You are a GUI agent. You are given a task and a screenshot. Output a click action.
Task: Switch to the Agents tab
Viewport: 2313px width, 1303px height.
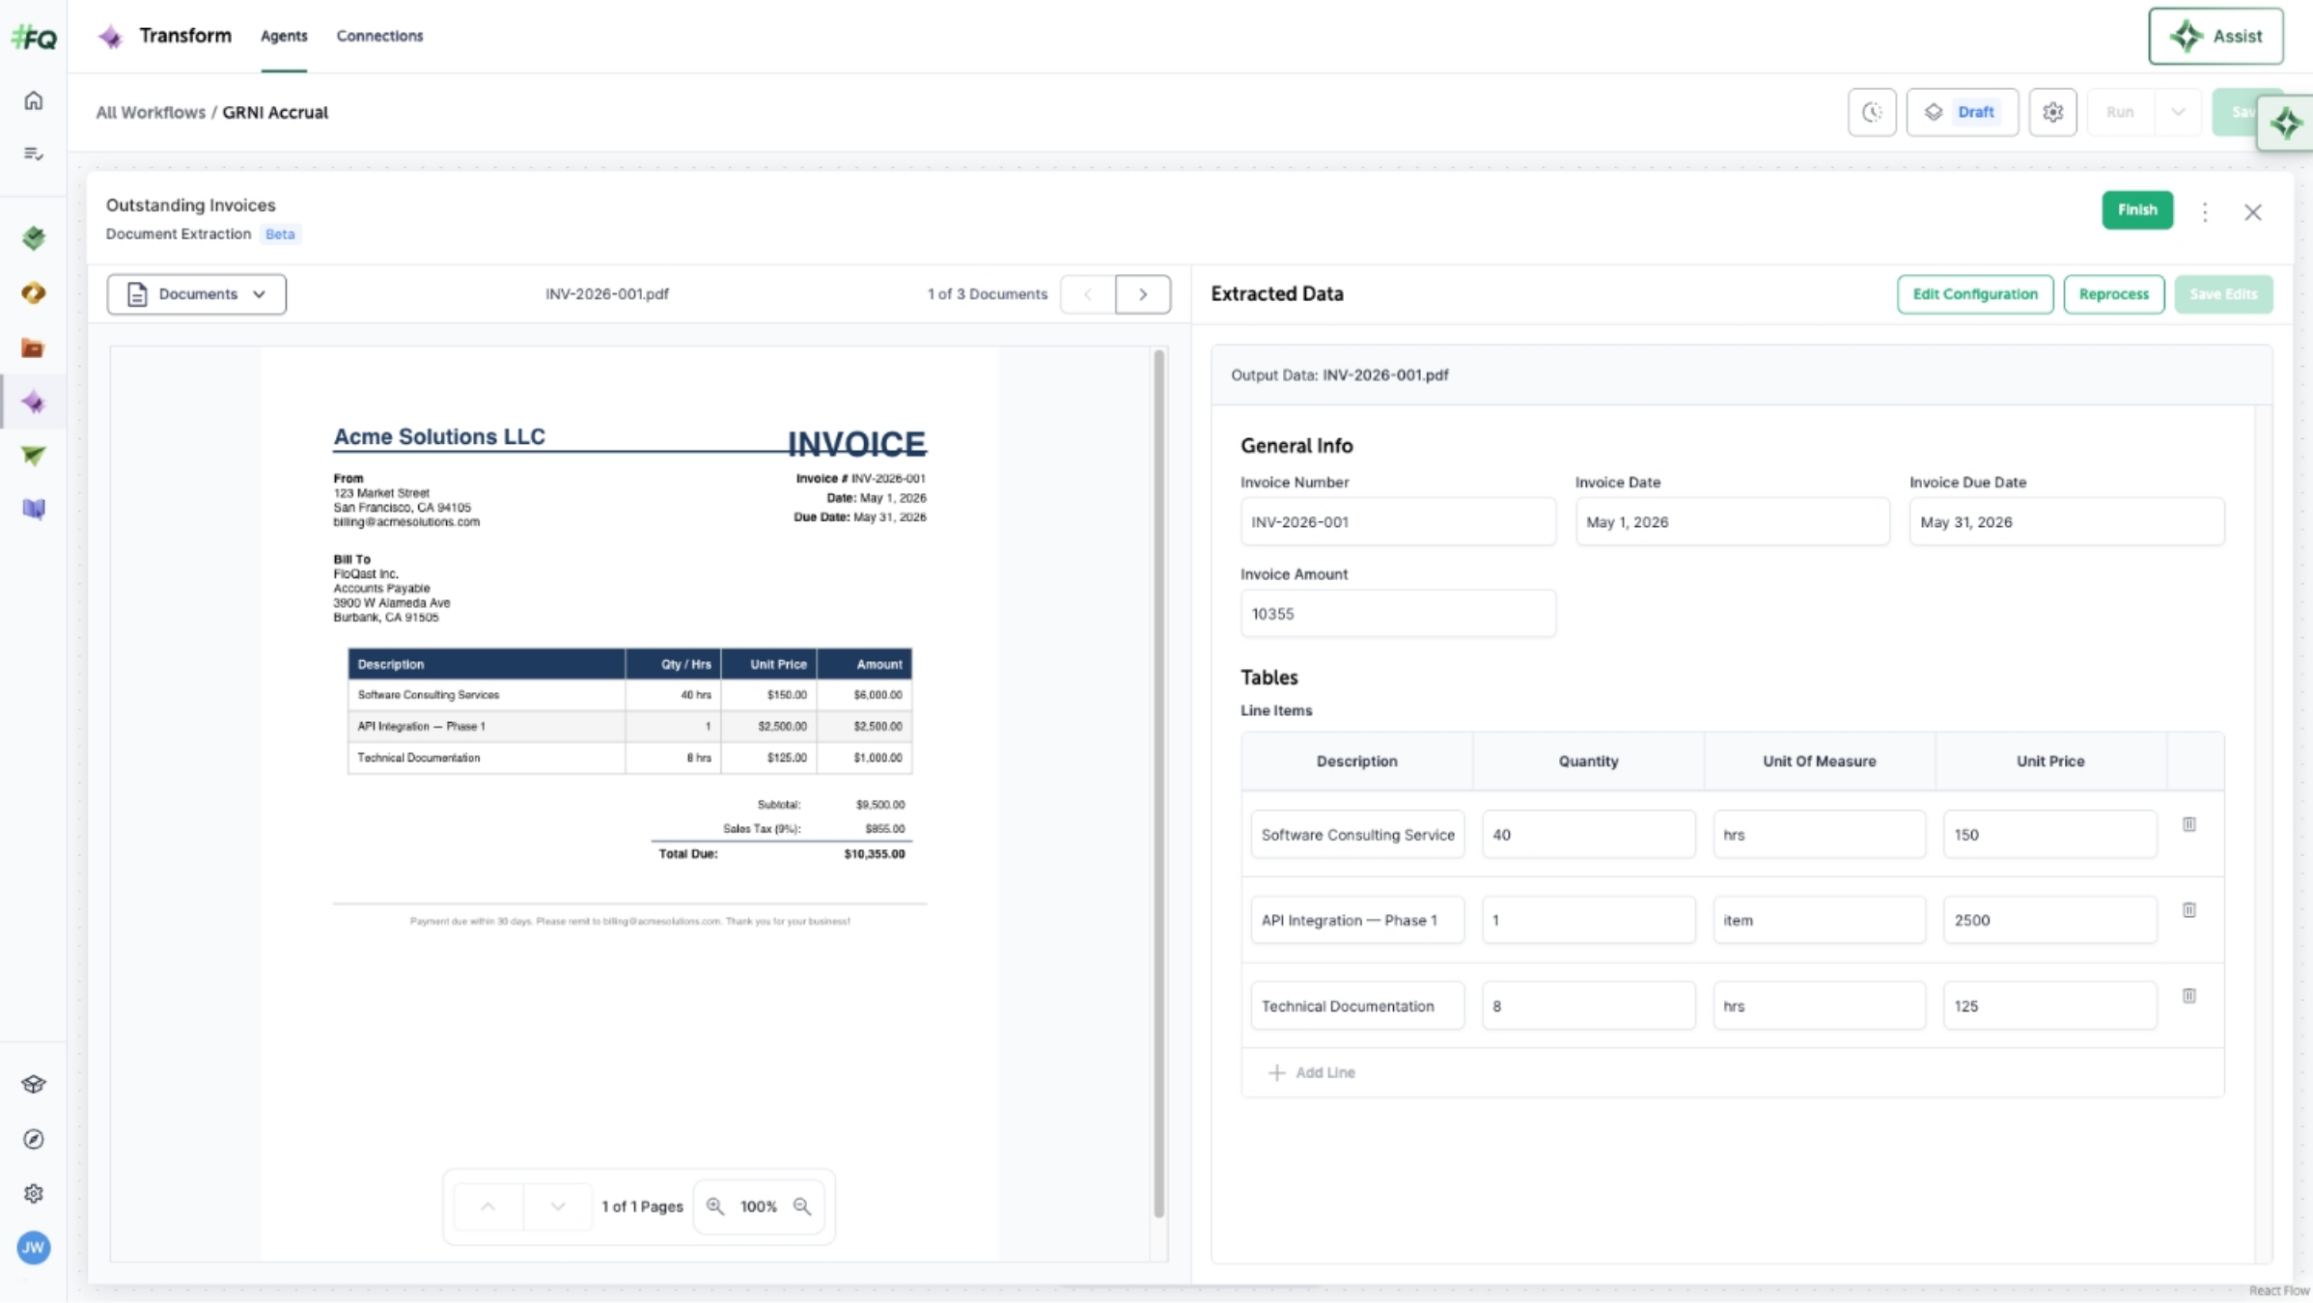point(284,36)
